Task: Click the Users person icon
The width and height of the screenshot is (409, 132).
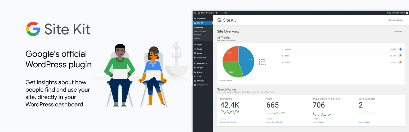Action: [x=195, y=72]
